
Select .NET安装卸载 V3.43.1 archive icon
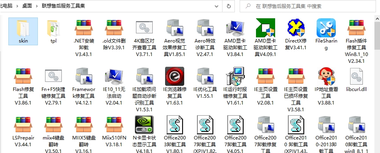tap(84, 28)
